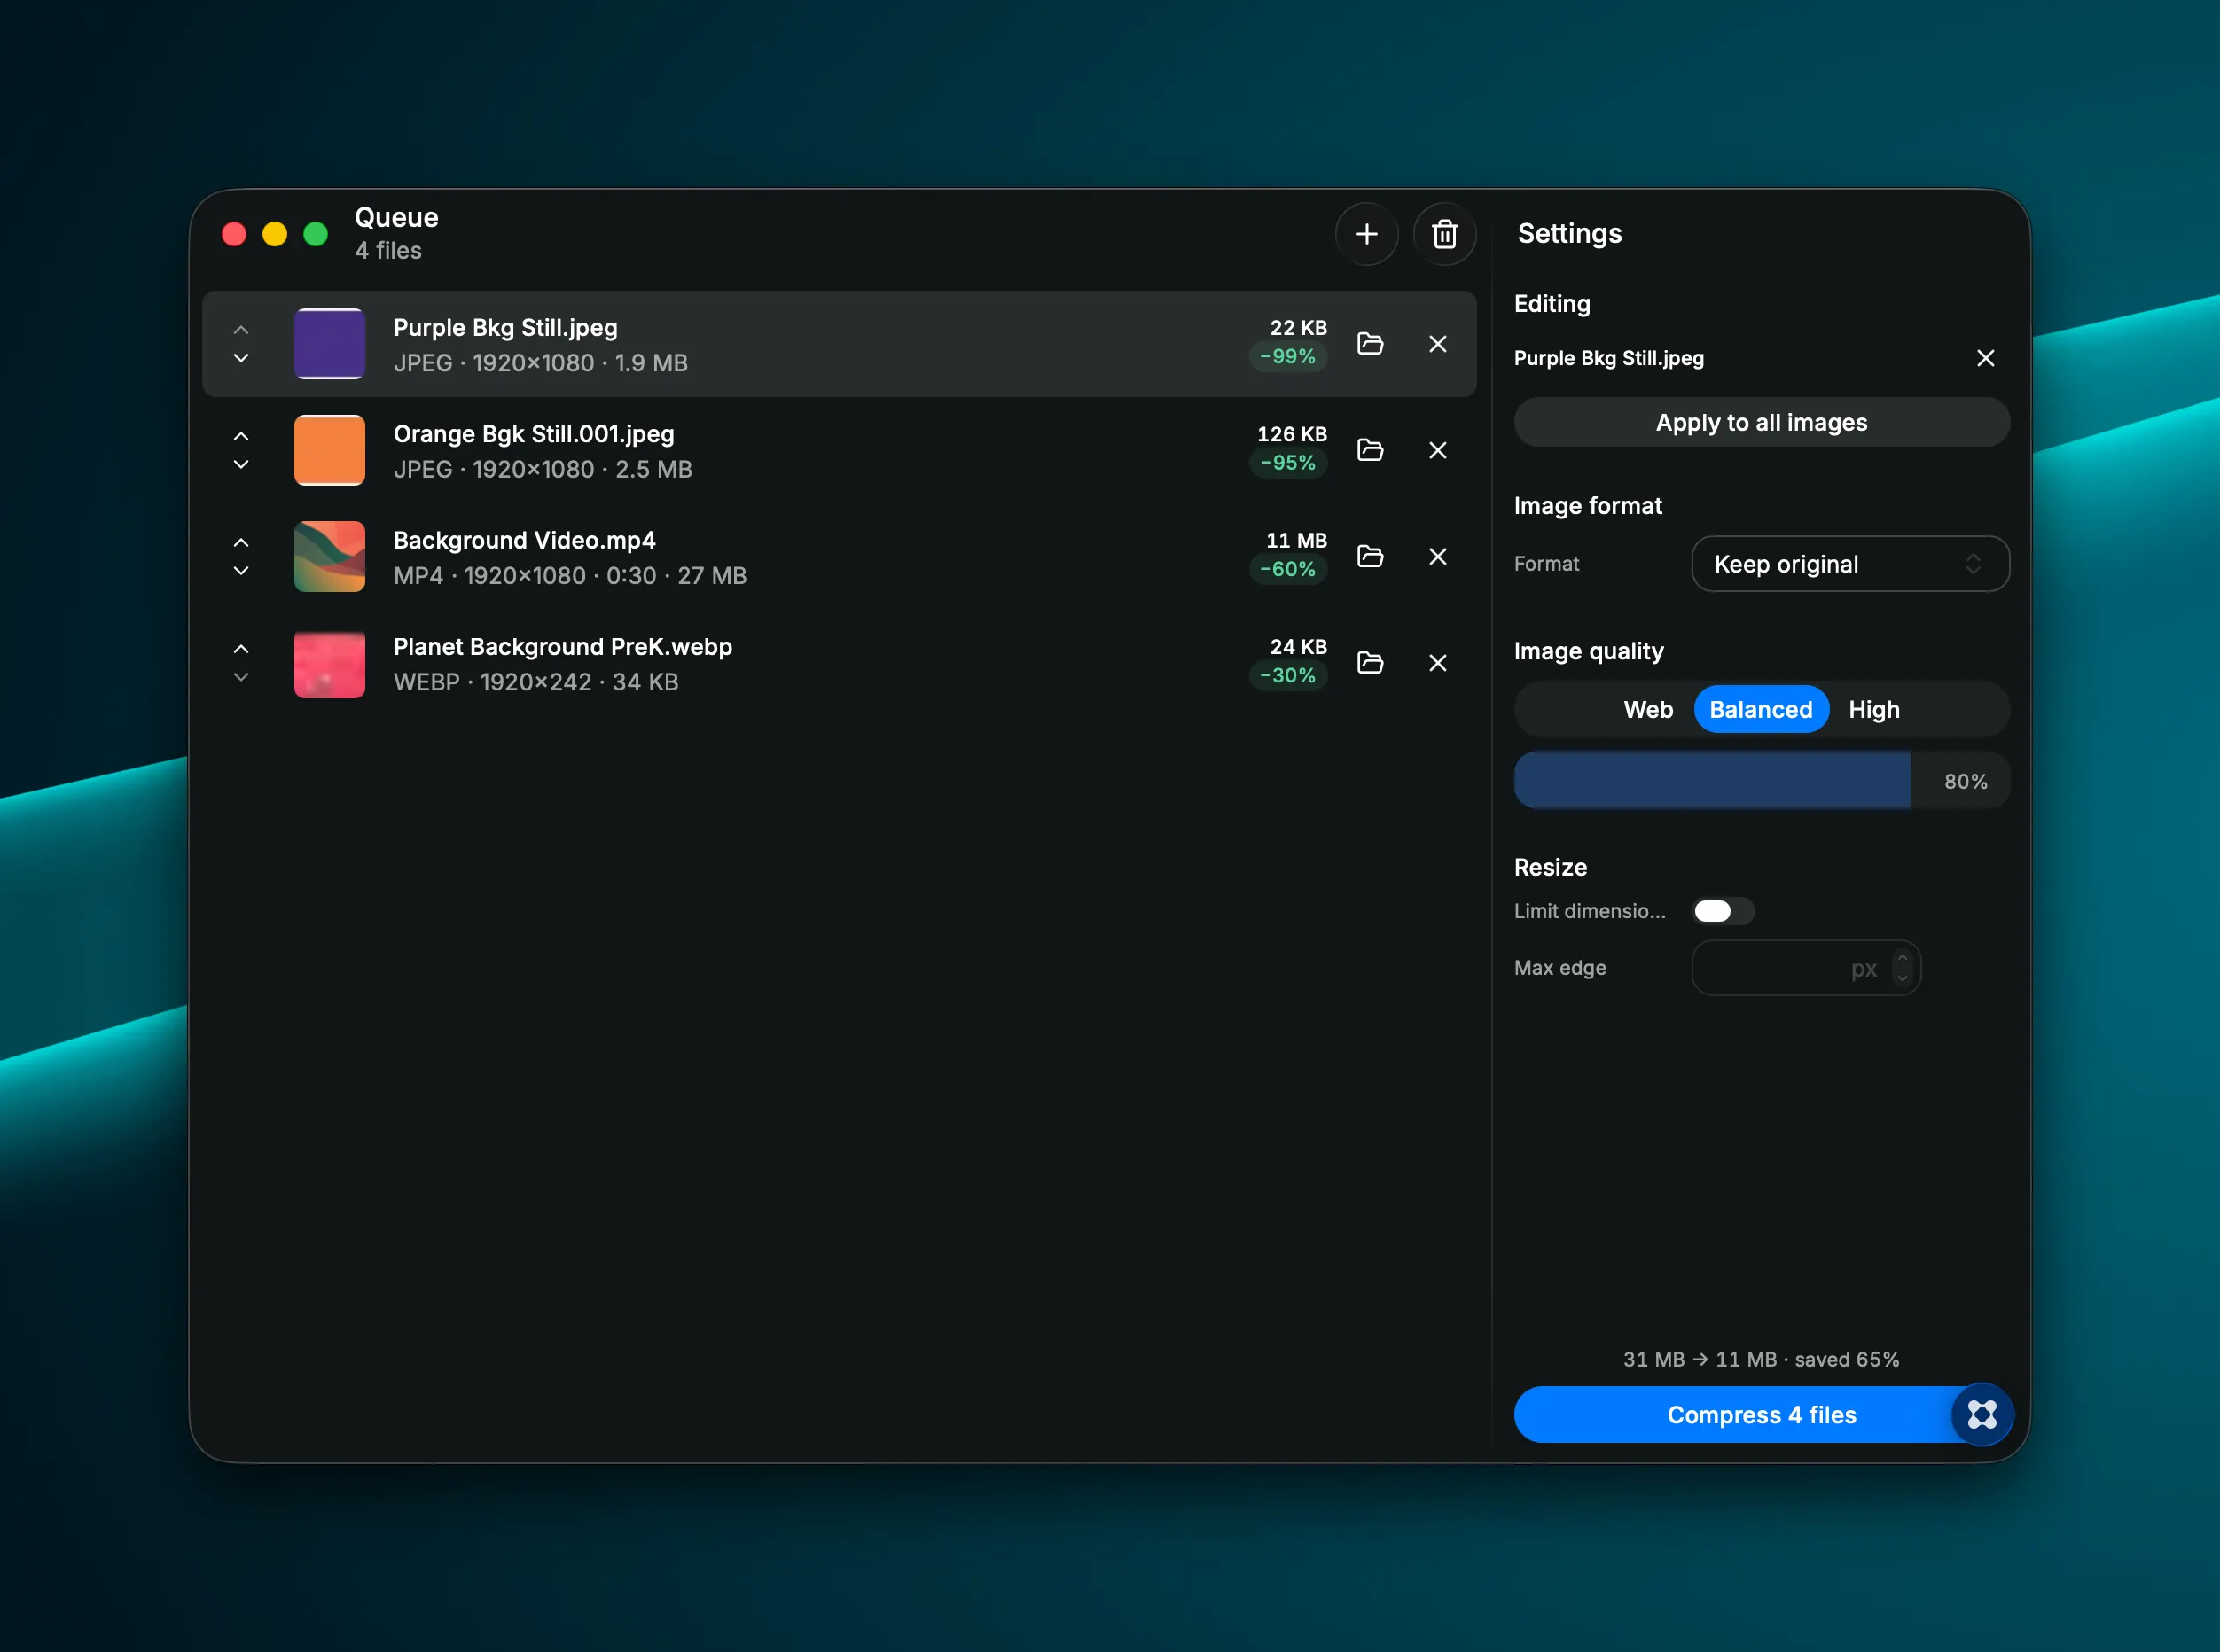Image resolution: width=2220 pixels, height=1652 pixels.
Task: Click 'JPEG · 1920×1080 · 1.9 MB' details
Action: pyautogui.click(x=540, y=363)
